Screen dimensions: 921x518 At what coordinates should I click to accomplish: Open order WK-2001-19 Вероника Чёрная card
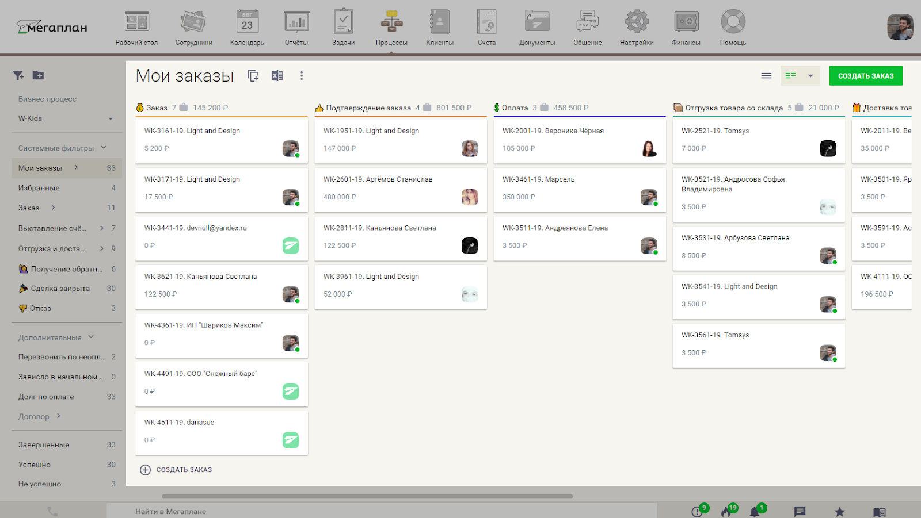pyautogui.click(x=579, y=140)
